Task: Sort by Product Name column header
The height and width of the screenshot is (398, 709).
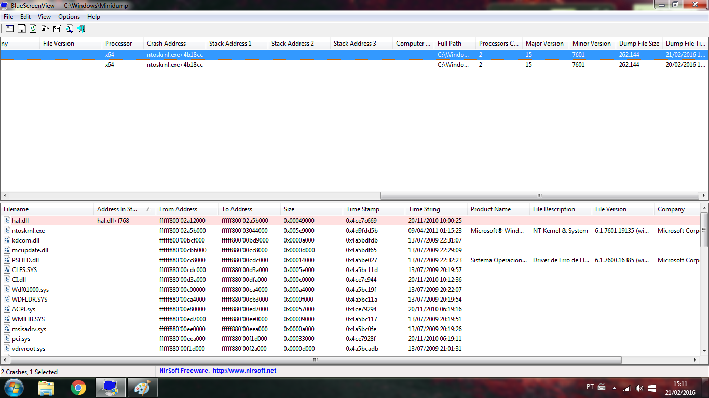Action: pyautogui.click(x=498, y=209)
